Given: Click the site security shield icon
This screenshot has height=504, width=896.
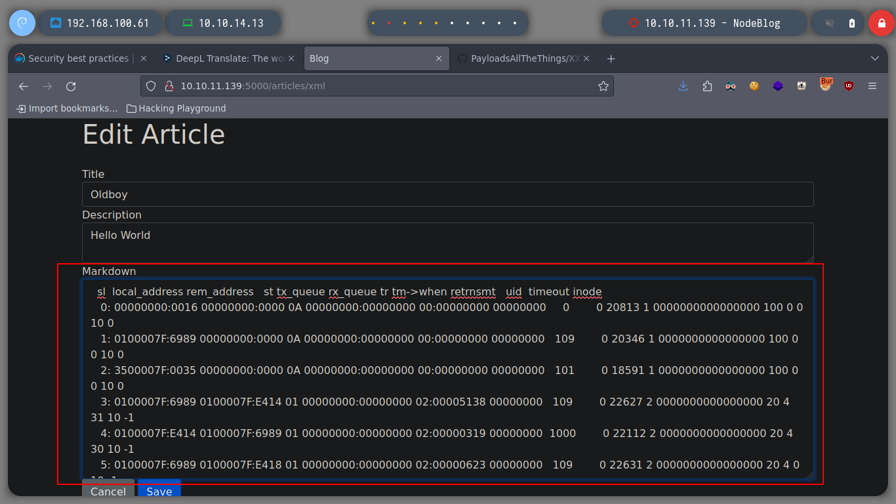Looking at the screenshot, I should pyautogui.click(x=151, y=86).
